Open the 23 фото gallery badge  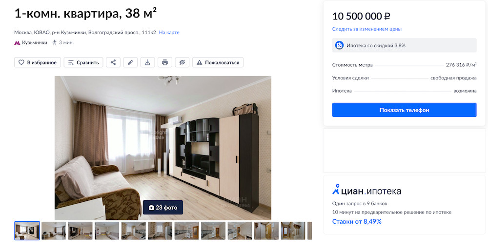[x=163, y=208]
